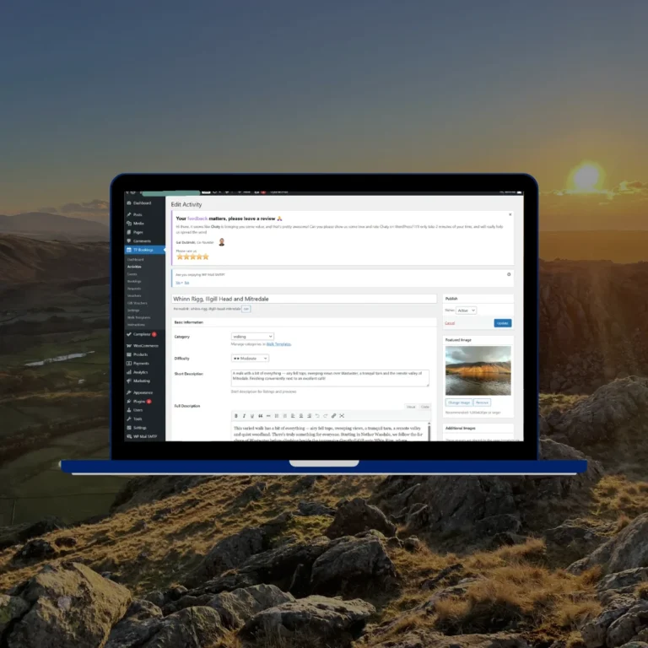Open fullscreen editor mode icon

(x=342, y=416)
